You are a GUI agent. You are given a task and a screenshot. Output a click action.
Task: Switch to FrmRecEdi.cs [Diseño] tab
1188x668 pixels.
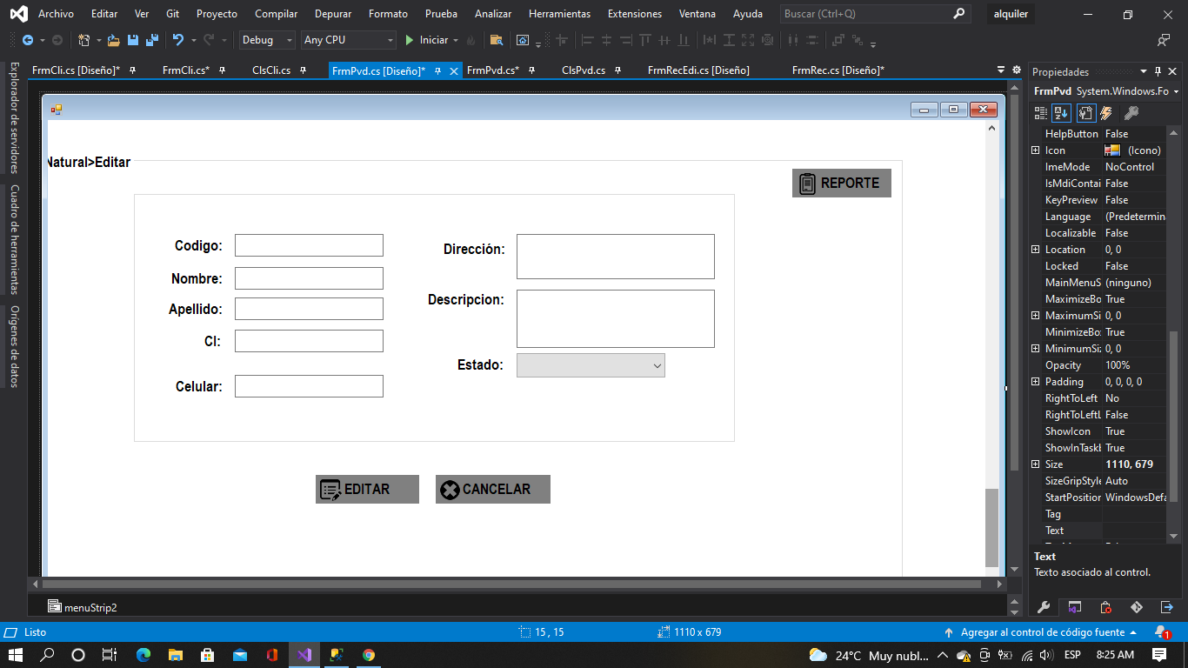tap(698, 70)
